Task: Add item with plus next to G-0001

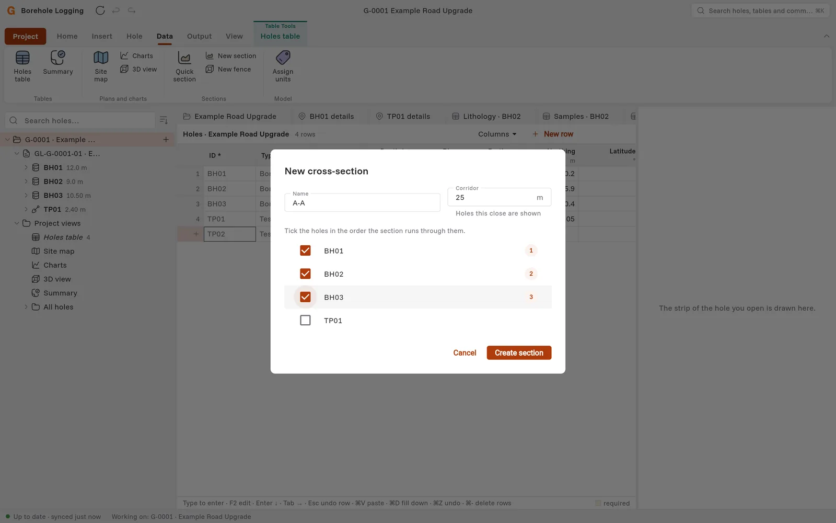Action: (x=166, y=140)
